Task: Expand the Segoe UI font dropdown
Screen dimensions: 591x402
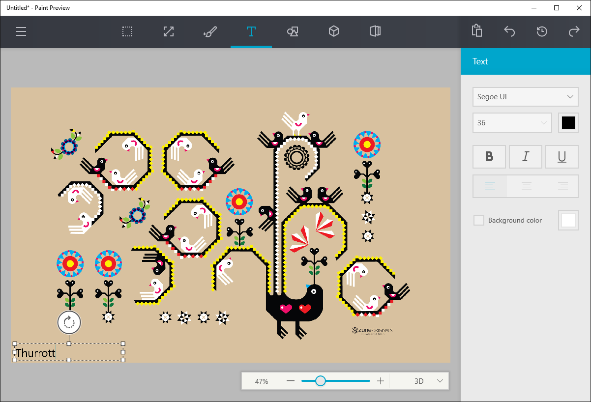Action: [525, 97]
